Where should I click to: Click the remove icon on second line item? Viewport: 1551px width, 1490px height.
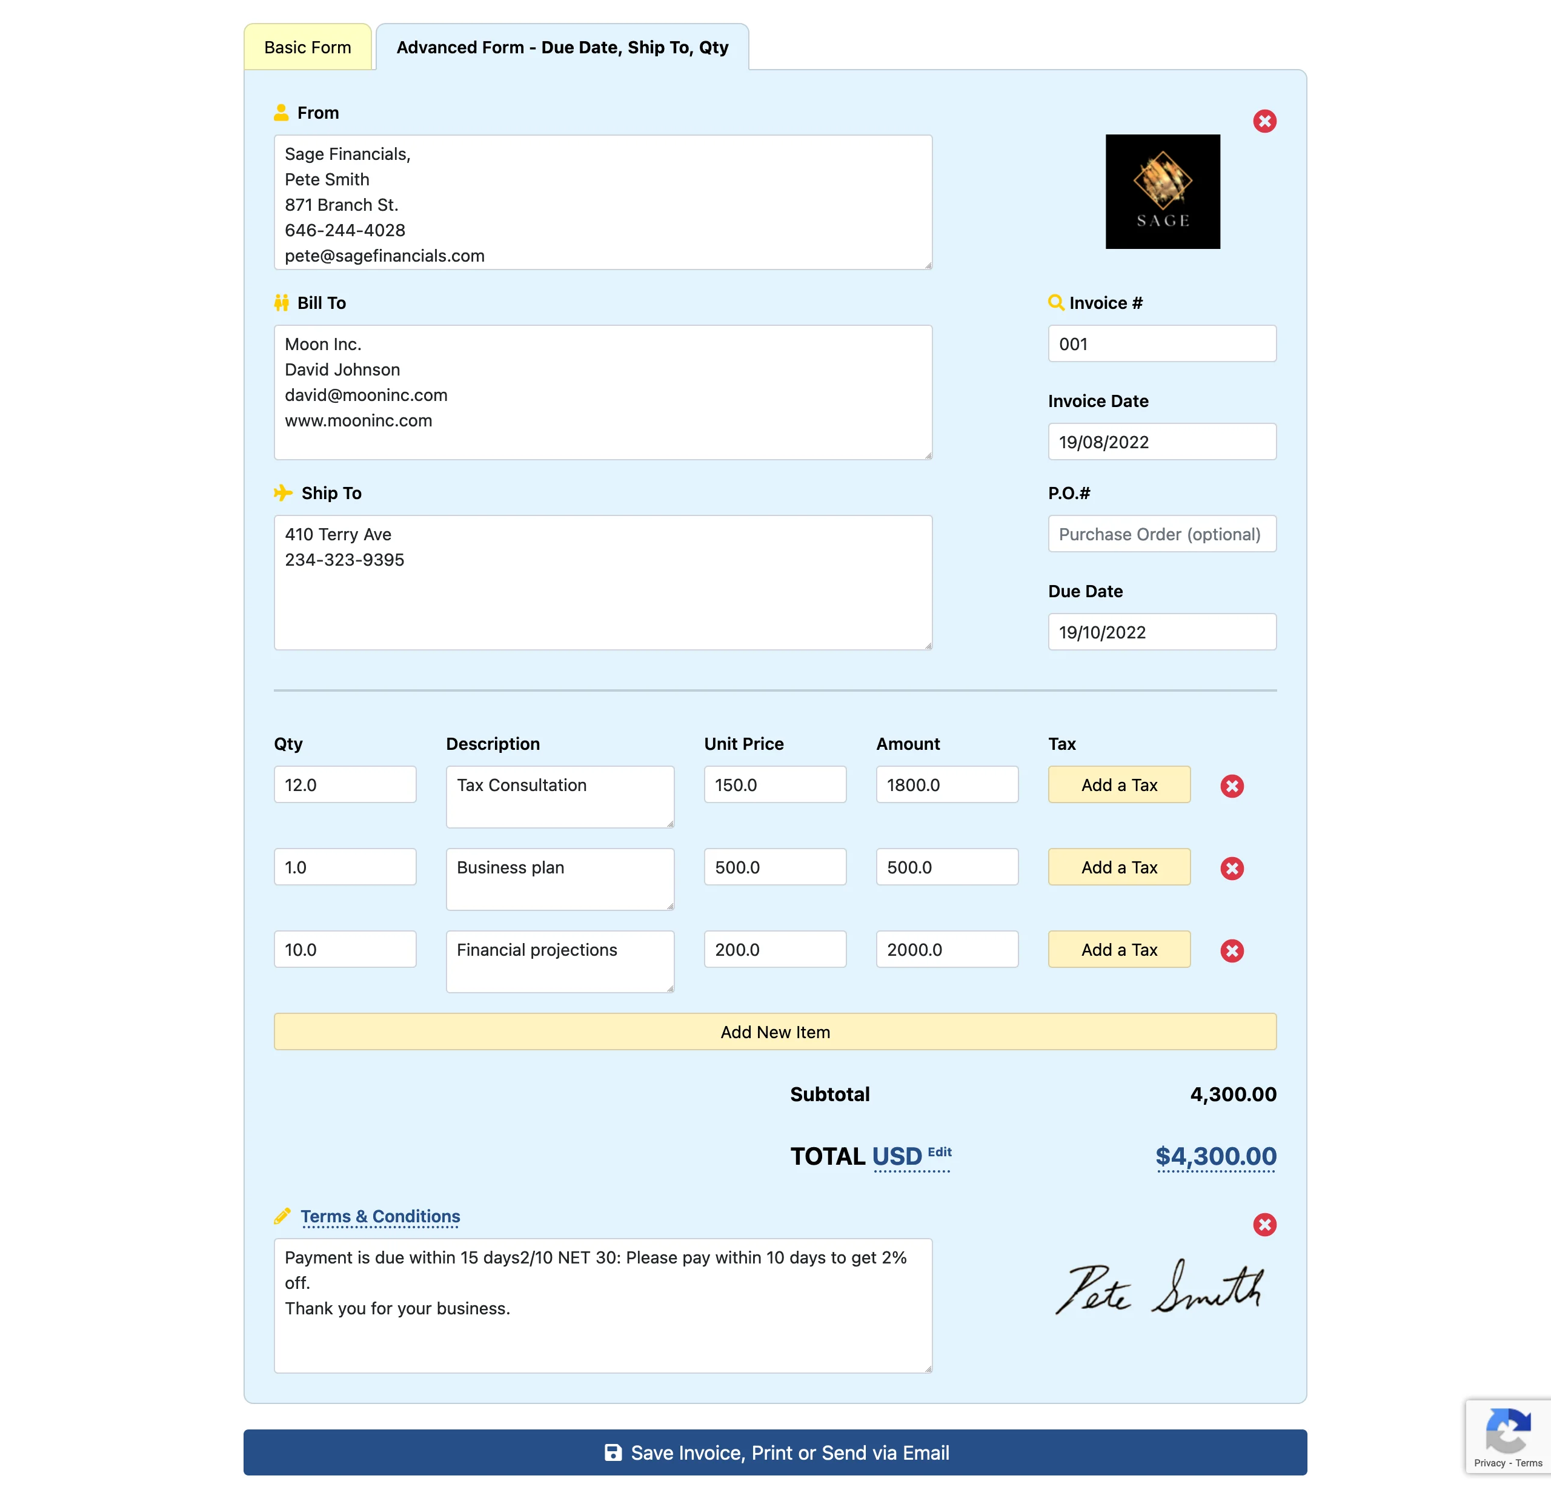click(1230, 868)
